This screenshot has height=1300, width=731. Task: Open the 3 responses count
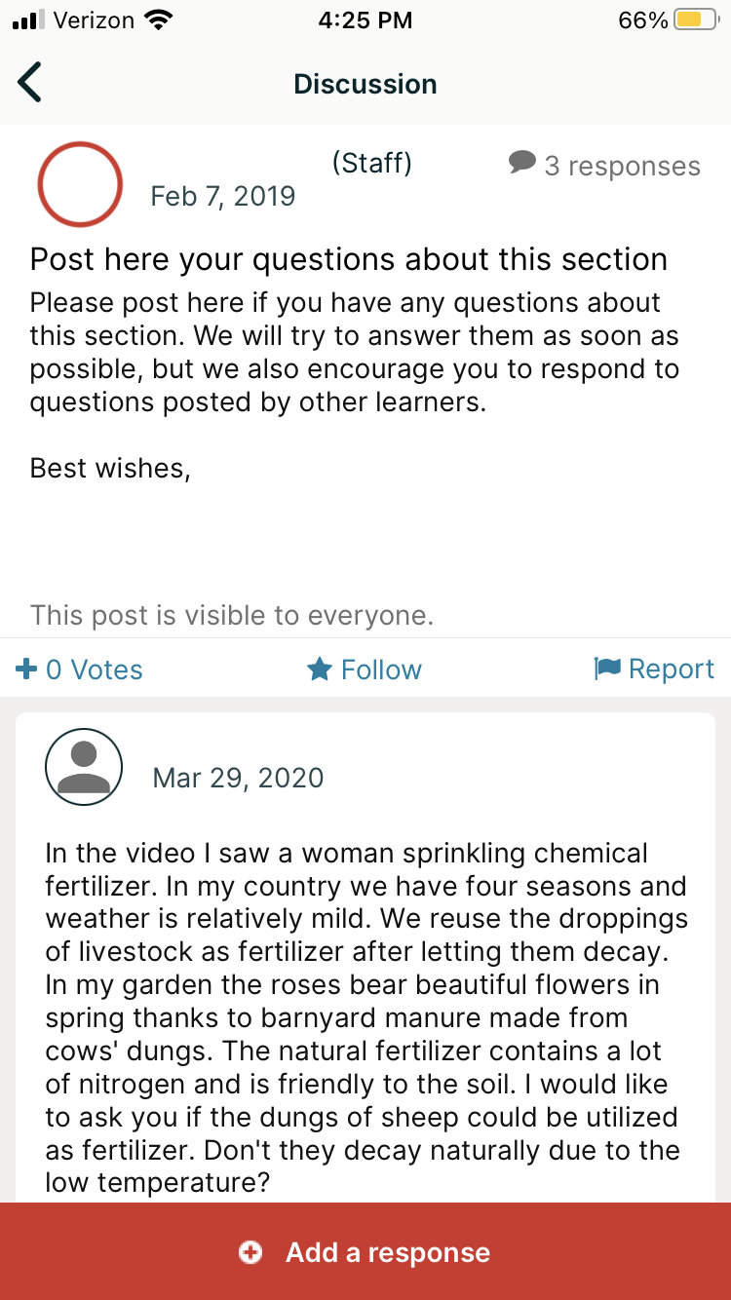(622, 167)
